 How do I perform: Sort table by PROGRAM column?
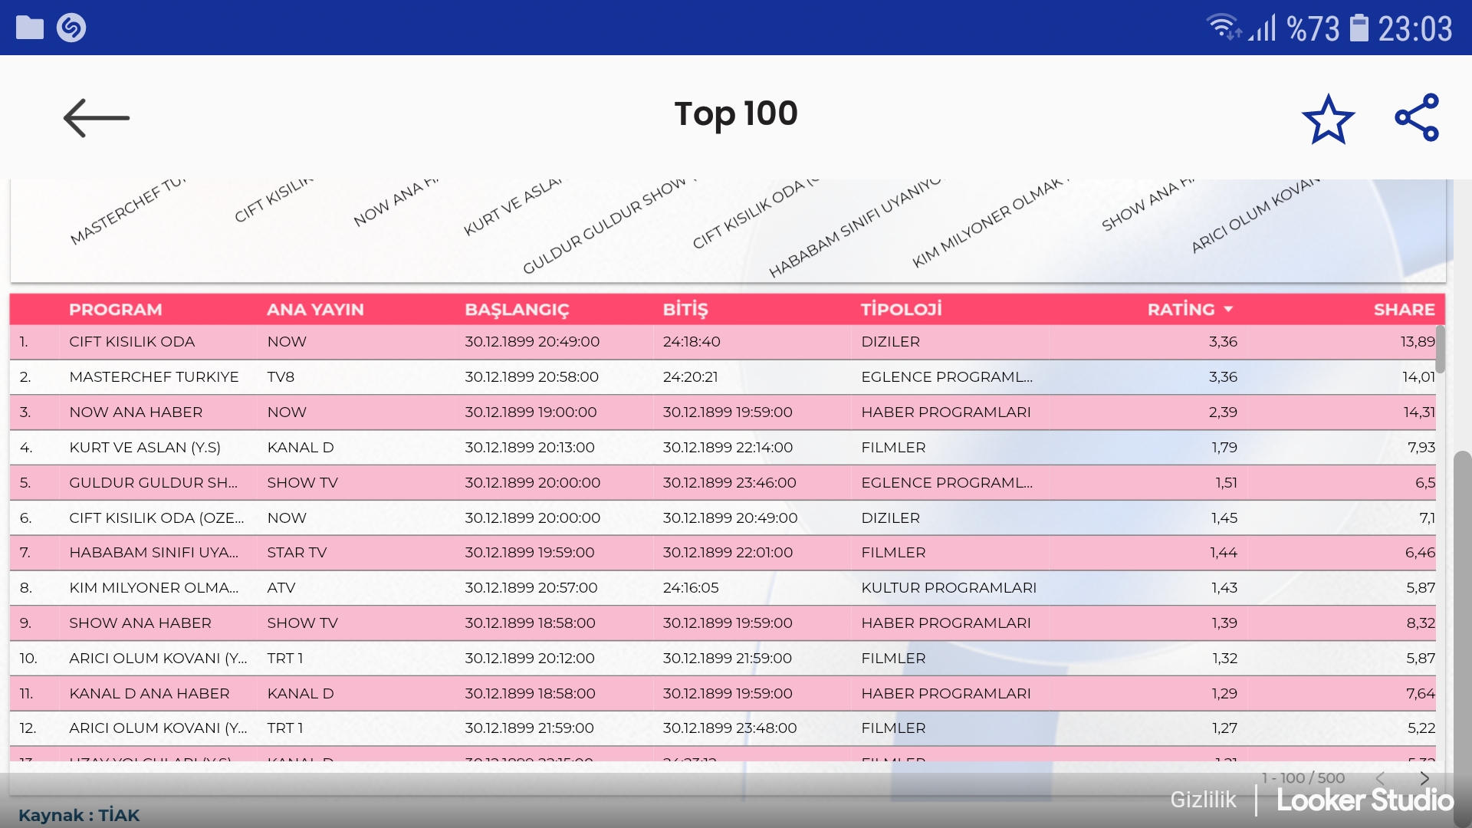(x=116, y=310)
